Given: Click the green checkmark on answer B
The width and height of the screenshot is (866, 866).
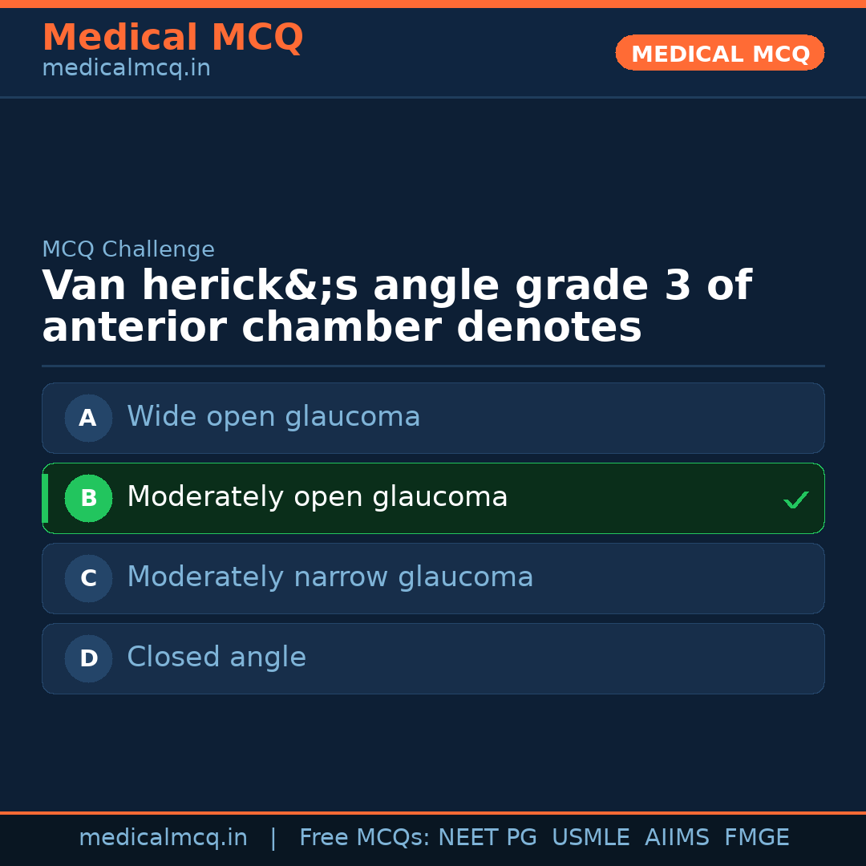Looking at the screenshot, I should pos(795,500).
